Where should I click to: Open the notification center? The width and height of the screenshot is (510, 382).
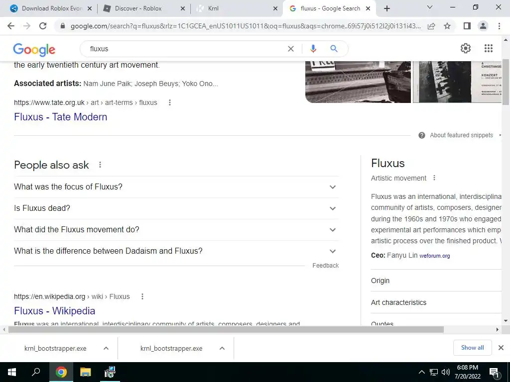(495, 373)
